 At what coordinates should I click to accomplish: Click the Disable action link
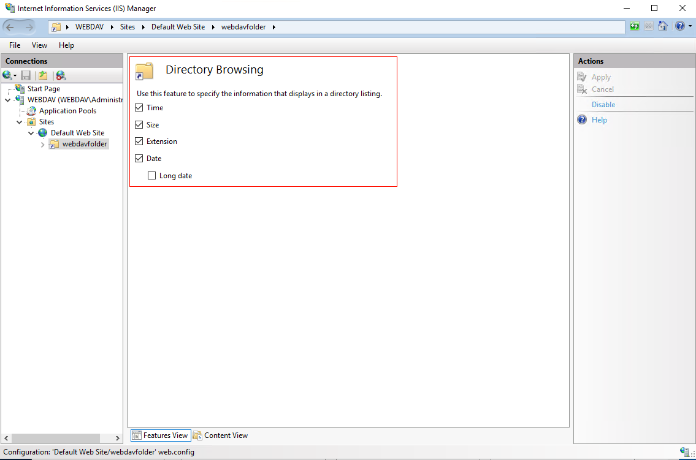[603, 105]
